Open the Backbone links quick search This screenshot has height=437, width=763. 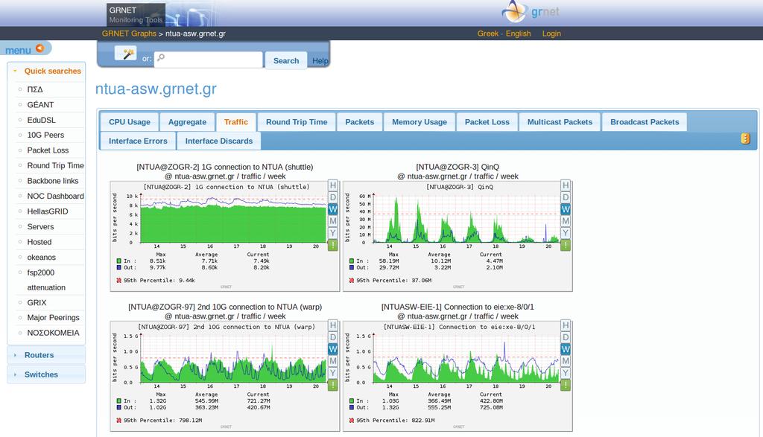pos(53,181)
